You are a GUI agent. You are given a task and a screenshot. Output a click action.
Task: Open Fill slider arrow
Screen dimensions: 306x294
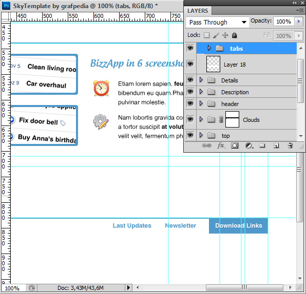(298, 36)
